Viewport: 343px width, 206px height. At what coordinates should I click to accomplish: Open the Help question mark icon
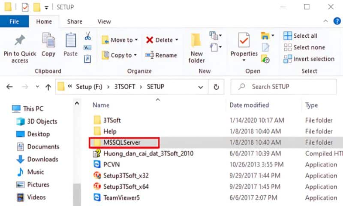(337, 21)
